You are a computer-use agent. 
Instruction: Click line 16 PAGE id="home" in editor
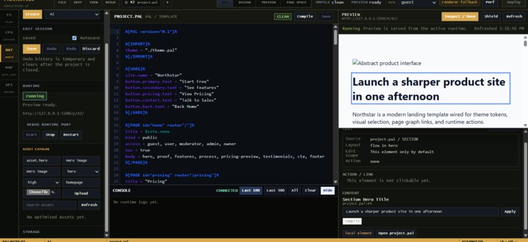pyautogui.click(x=159, y=125)
